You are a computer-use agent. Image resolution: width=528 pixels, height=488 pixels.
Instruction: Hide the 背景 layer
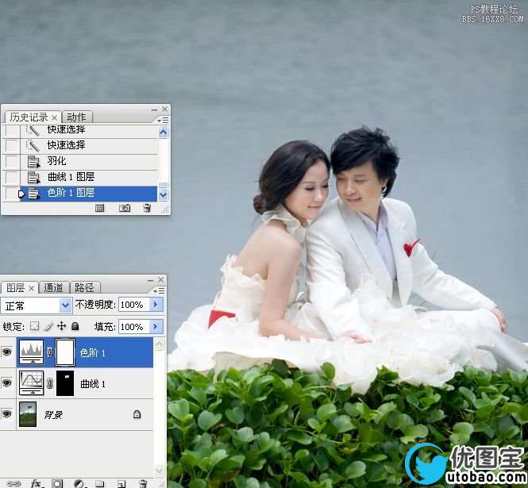pos(8,414)
